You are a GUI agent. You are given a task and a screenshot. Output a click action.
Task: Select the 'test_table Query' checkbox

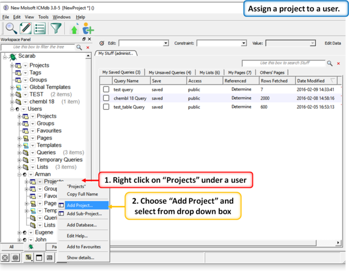coord(106,107)
